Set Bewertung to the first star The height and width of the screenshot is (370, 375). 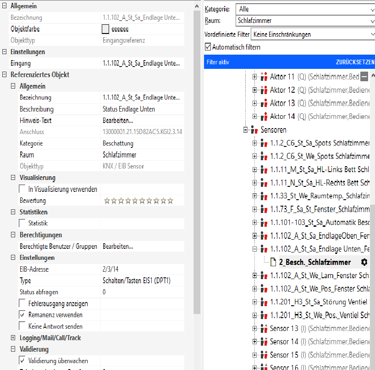(107, 201)
